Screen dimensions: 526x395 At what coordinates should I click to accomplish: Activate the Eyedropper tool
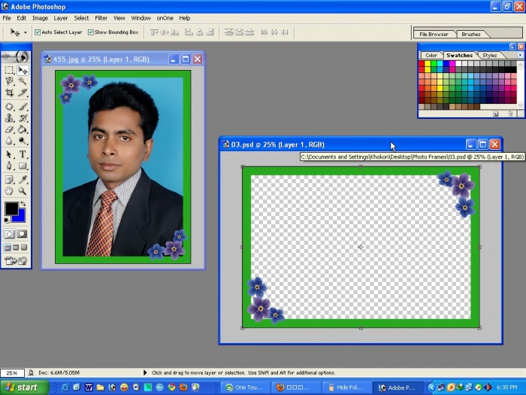click(x=23, y=179)
